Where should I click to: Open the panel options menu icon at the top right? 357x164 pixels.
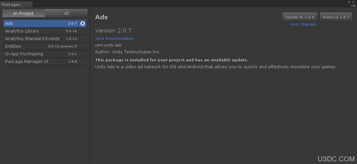(x=353, y=5)
